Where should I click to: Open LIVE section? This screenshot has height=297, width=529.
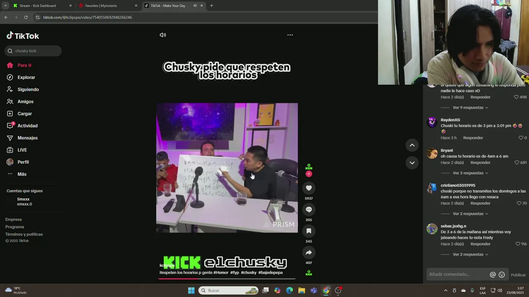coord(17,150)
